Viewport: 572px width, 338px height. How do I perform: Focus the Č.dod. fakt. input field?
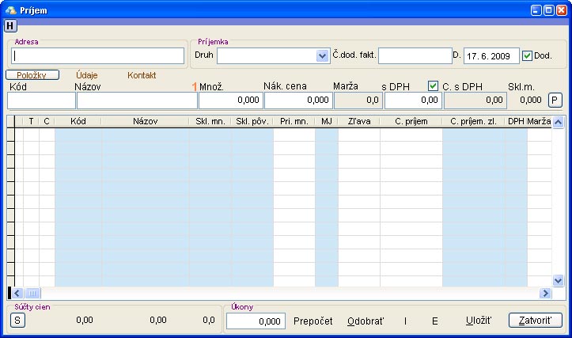tap(415, 55)
